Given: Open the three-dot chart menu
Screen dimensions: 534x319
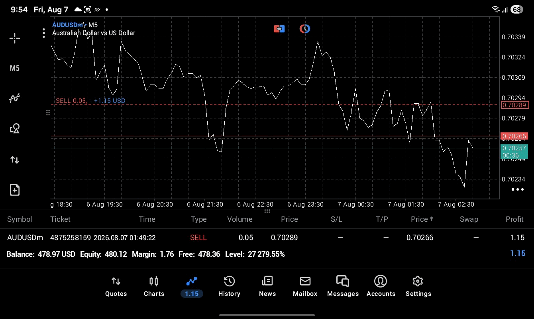Looking at the screenshot, I should pos(44,33).
